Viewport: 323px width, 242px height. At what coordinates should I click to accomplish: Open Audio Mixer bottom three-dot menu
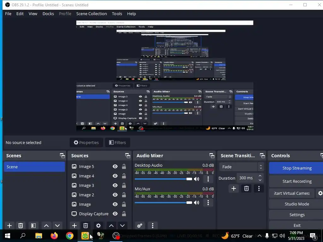(153, 226)
